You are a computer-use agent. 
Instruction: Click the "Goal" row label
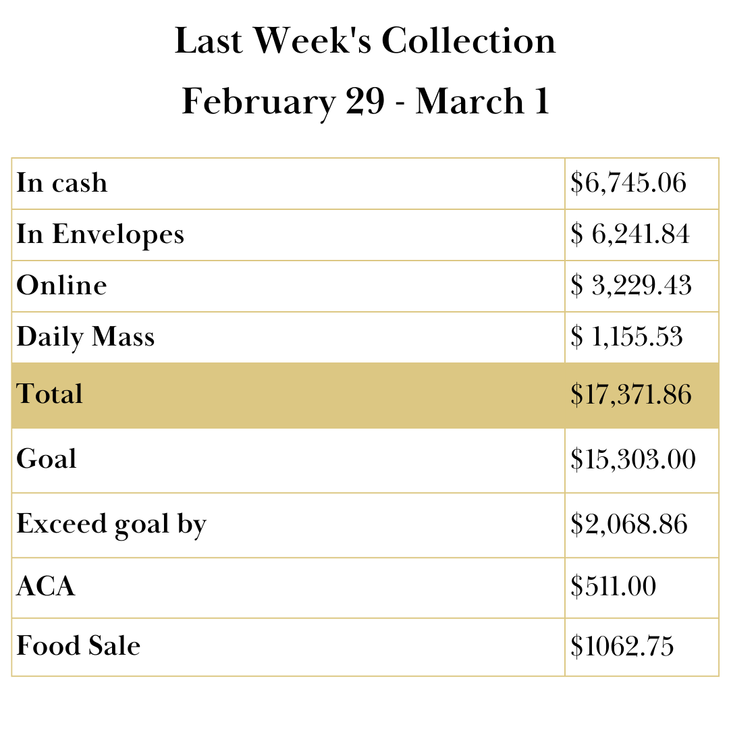pos(47,459)
